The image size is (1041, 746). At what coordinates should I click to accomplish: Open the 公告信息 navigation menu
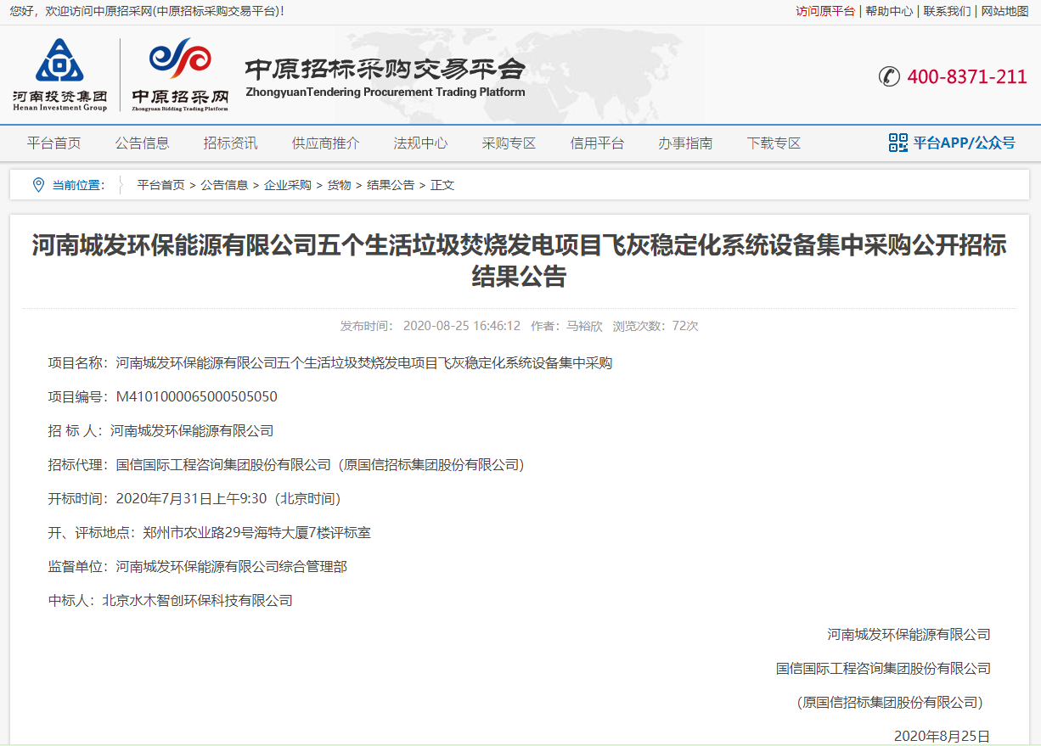[x=142, y=143]
